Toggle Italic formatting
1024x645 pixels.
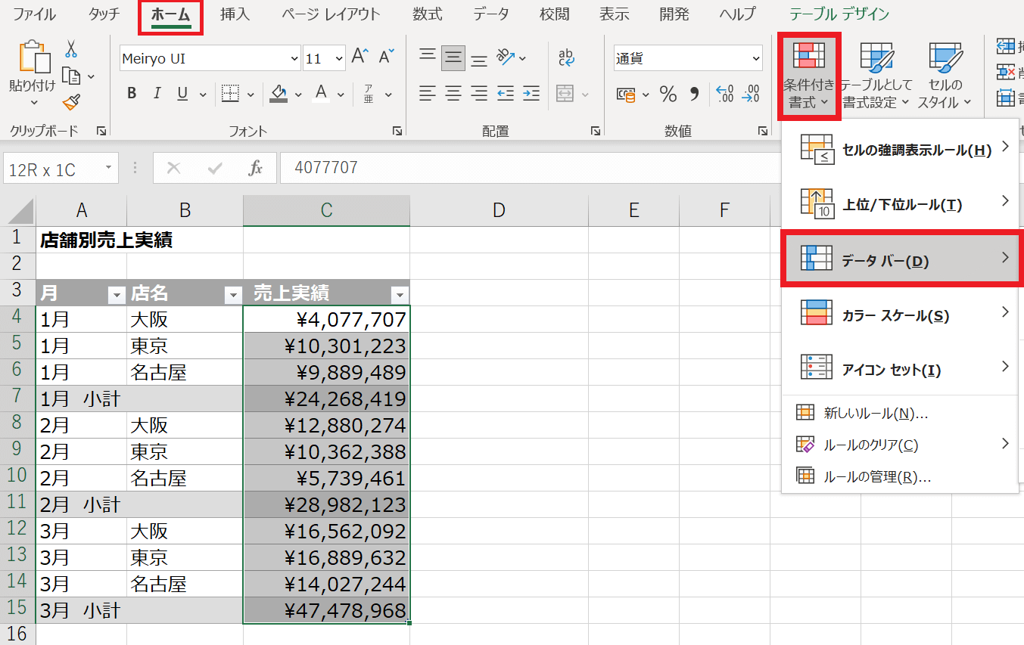pos(157,94)
